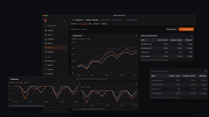Open Screener in the sidebar

pos(55,69)
